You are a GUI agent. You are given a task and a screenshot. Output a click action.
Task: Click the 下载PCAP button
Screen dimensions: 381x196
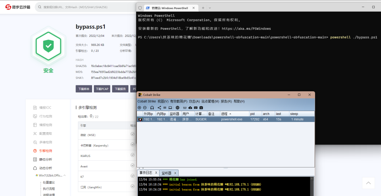point(102,89)
